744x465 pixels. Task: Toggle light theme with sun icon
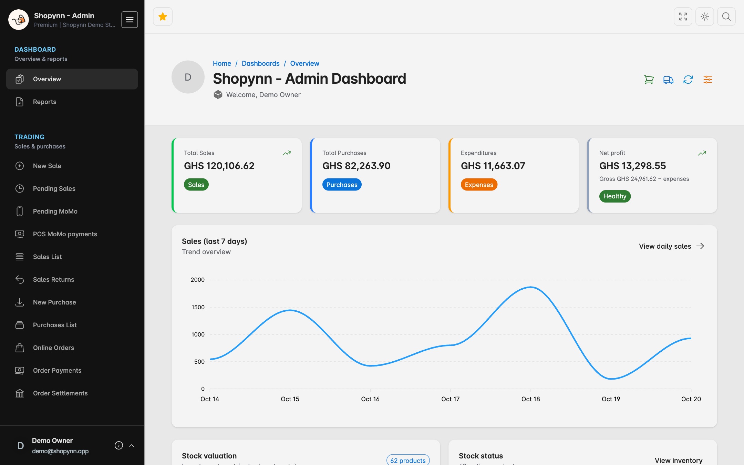click(x=705, y=17)
